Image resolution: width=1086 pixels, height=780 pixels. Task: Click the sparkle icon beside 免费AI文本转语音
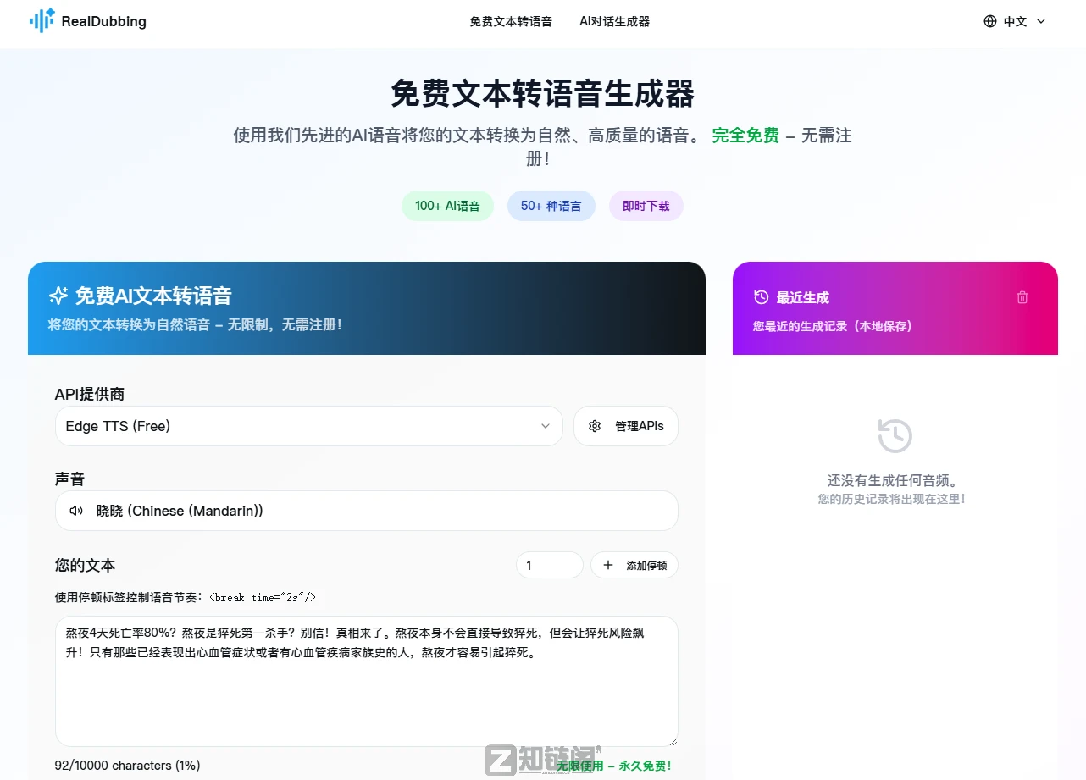click(58, 296)
